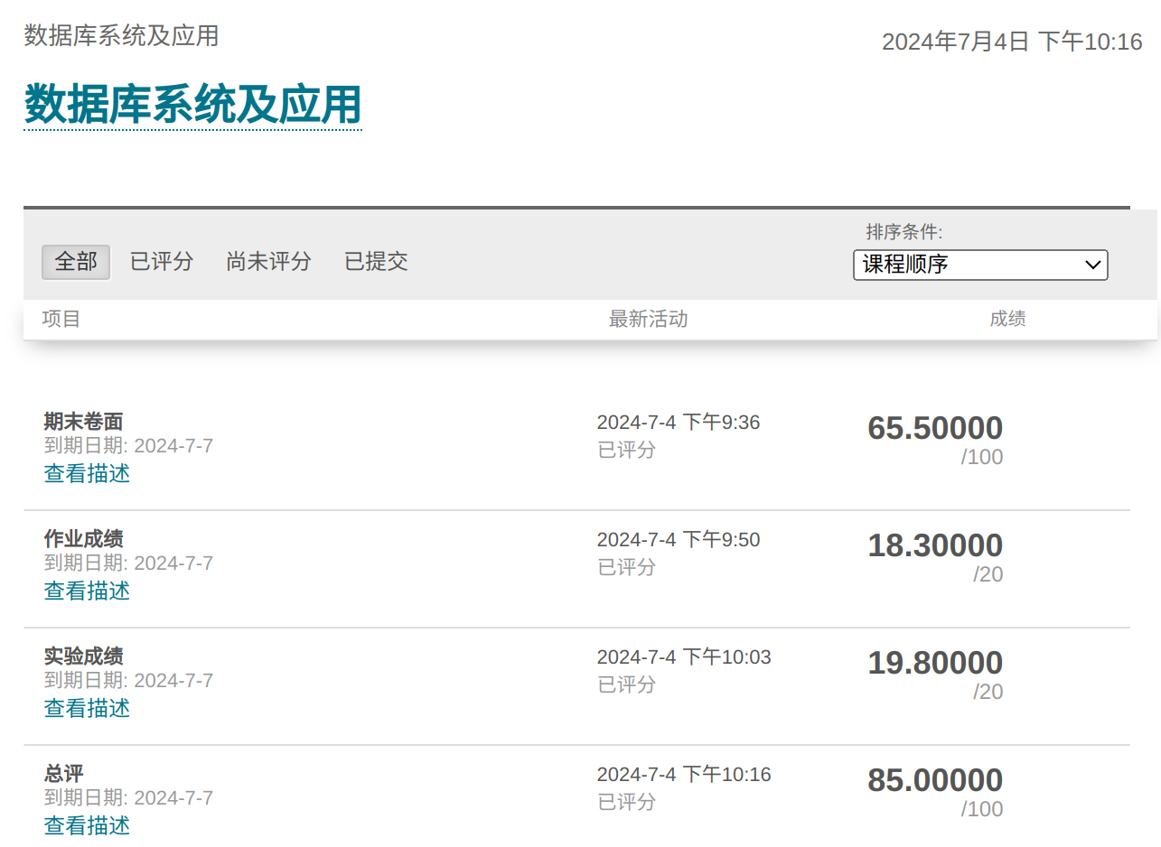Image resolution: width=1161 pixels, height=847 pixels.
Task: Open the 排序条件 dropdown showing 课程顺序
Action: 979,265
